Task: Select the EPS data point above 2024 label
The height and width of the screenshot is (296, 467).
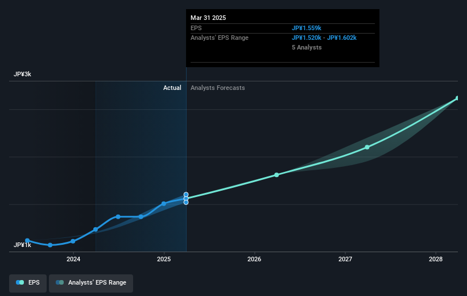Action: (73, 241)
